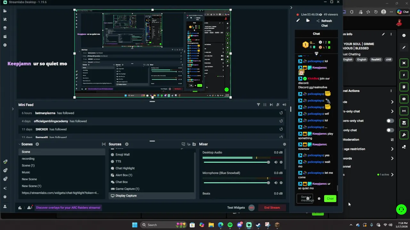
Task: Open Settings gear in Streamlabs left sidebar
Action: [5, 197]
